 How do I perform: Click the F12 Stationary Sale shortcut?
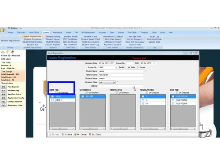pyautogui.click(x=12, y=105)
